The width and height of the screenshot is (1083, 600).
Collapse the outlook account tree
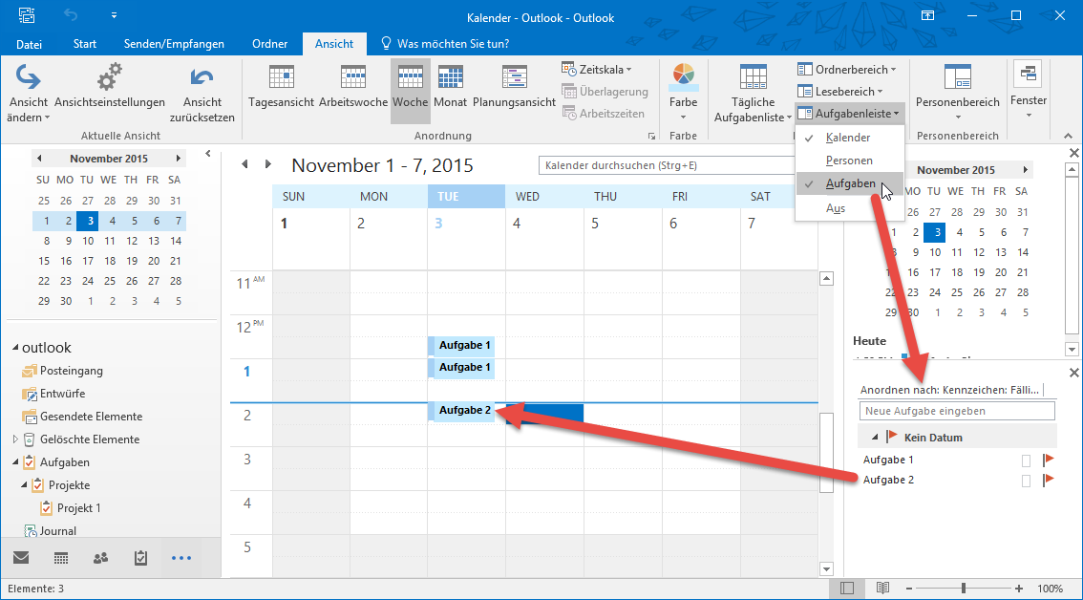point(16,348)
